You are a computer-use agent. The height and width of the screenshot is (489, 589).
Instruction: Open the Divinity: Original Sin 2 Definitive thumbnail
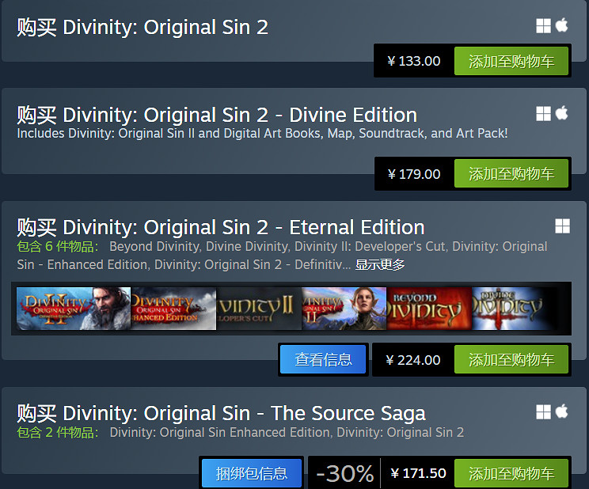74,309
